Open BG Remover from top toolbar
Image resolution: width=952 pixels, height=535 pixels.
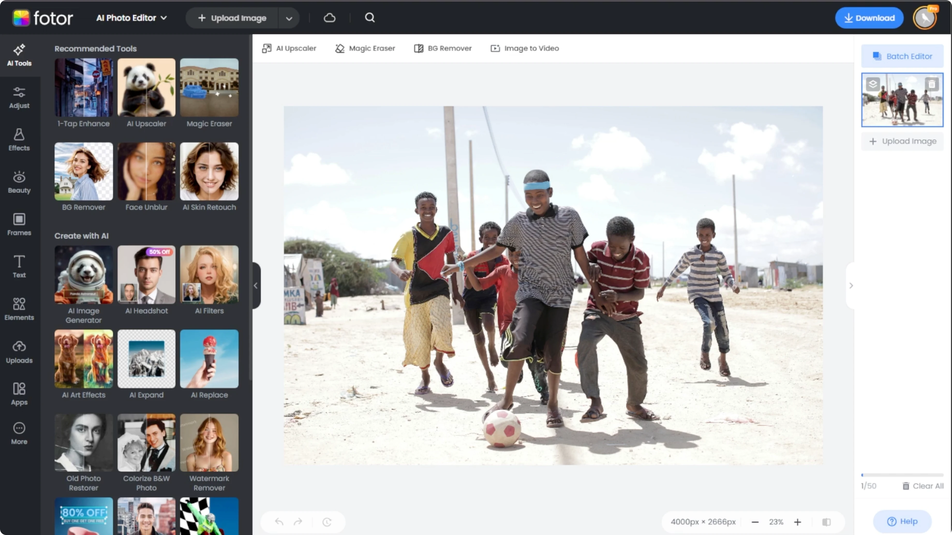tap(443, 48)
